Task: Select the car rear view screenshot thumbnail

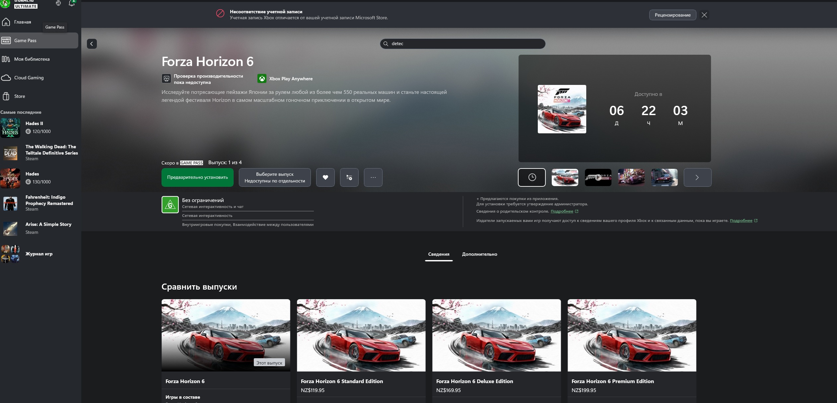Action: (664, 177)
